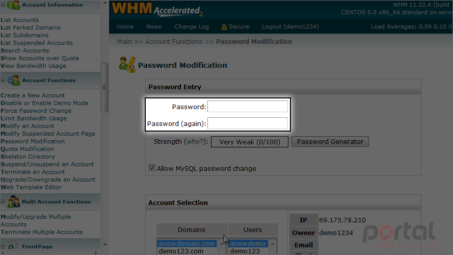Open the Terminate an Account link
This screenshot has height=255, width=453.
[33, 172]
